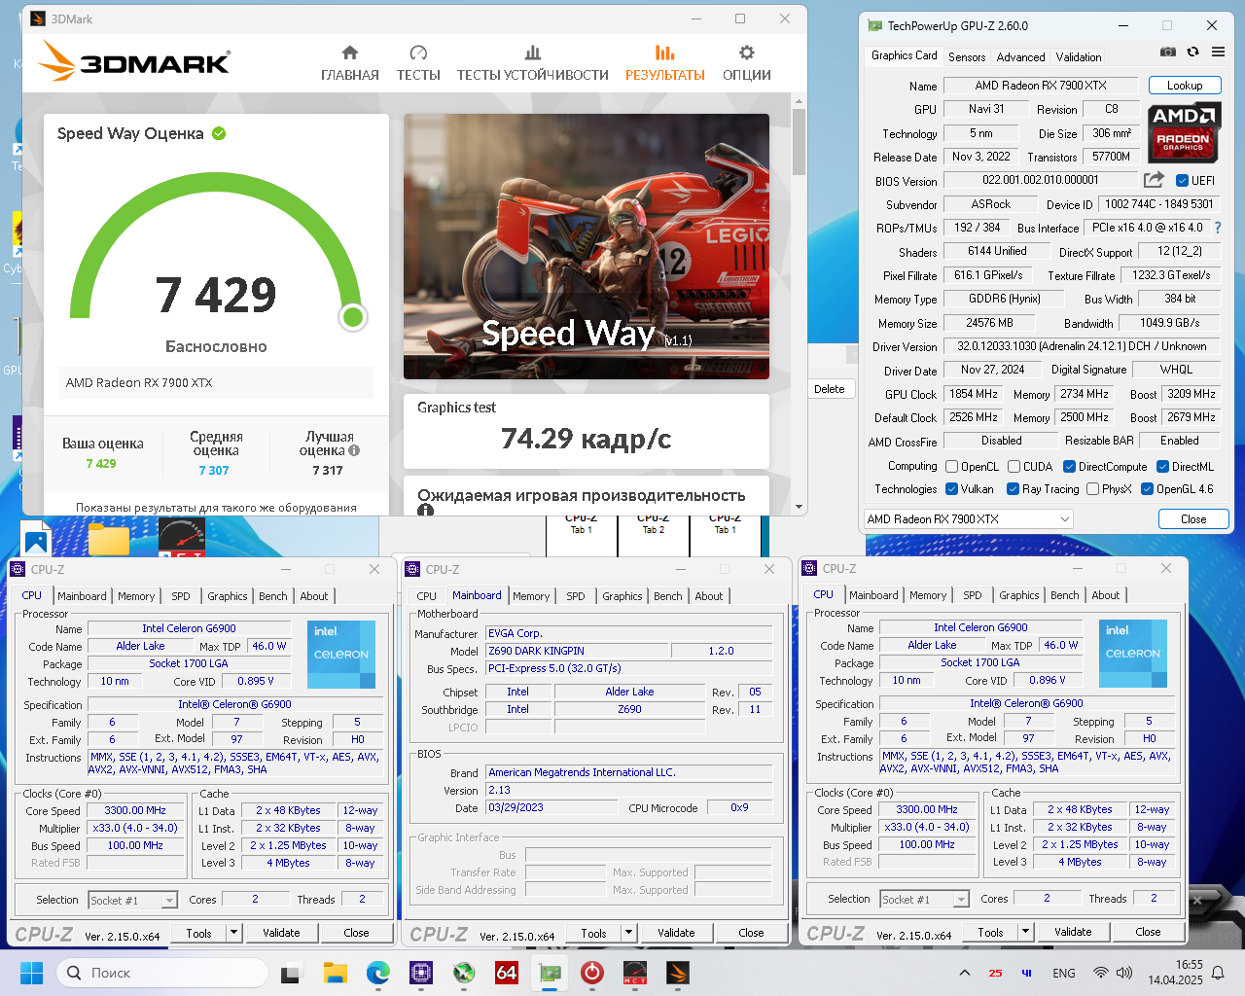The height and width of the screenshot is (996, 1245).
Task: Open the ГЛАВНАЯ home icon in 3DMark
Action: (350, 53)
